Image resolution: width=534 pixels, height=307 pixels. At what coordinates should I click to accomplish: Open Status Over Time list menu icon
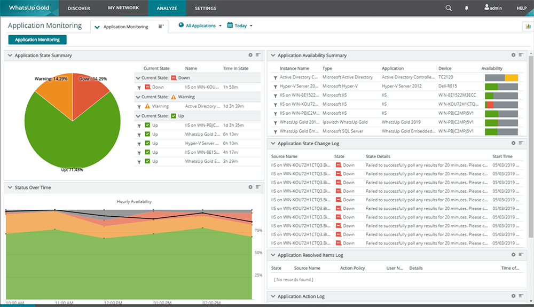(258, 187)
